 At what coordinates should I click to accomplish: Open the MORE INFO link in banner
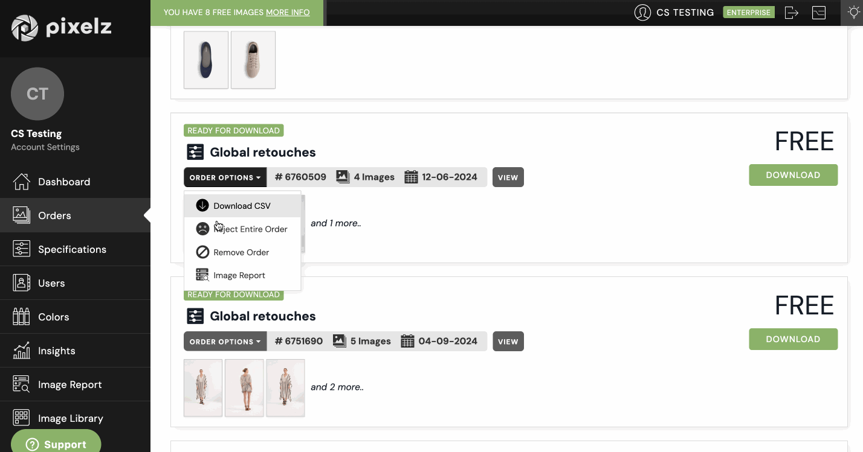pos(288,13)
